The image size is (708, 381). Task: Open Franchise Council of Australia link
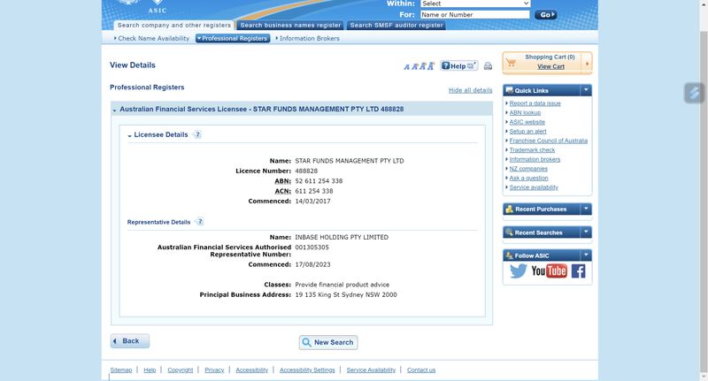coord(548,141)
